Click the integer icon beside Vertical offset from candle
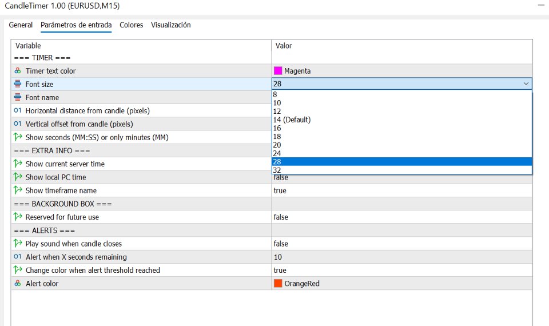Image resolution: width=549 pixels, height=326 pixels. click(18, 124)
